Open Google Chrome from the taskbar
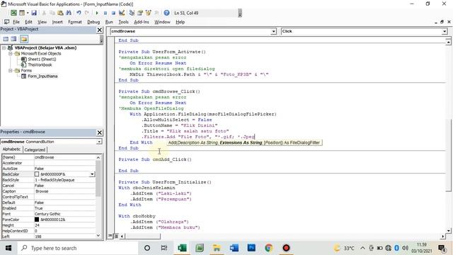The width and height of the screenshot is (453, 255). (269, 248)
